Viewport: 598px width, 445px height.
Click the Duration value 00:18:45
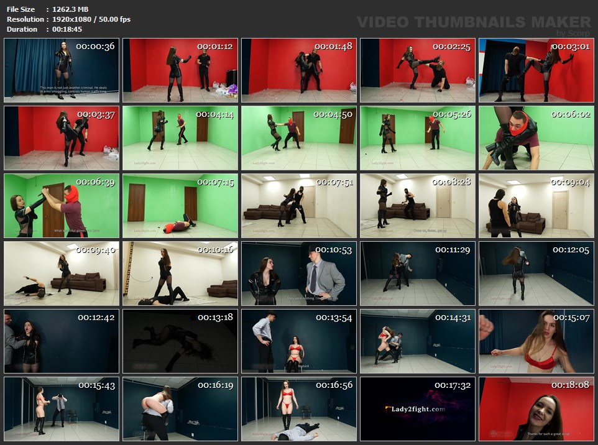(67, 29)
